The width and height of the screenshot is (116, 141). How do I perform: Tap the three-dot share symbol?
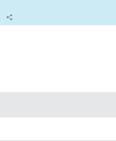pos(9,17)
